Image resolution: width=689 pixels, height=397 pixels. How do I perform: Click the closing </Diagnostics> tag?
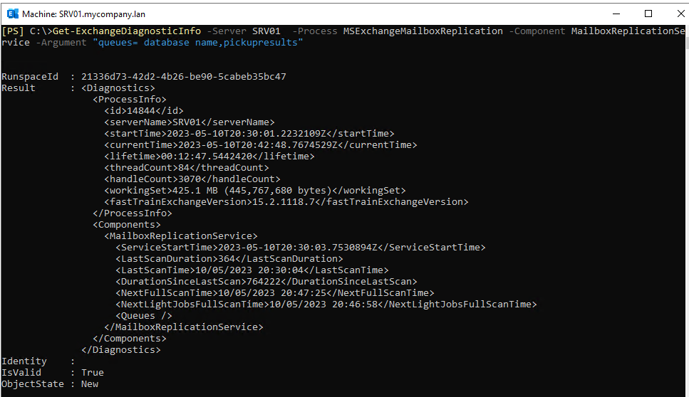(121, 351)
